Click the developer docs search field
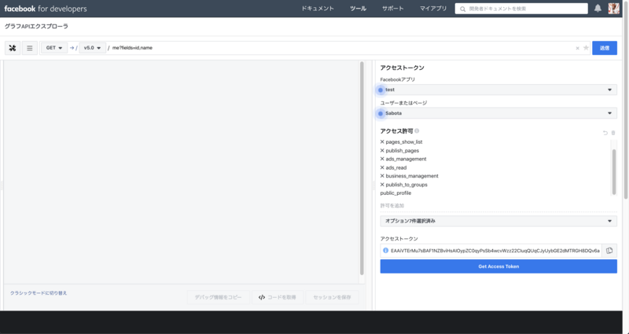This screenshot has height=334, width=629. 521,9
